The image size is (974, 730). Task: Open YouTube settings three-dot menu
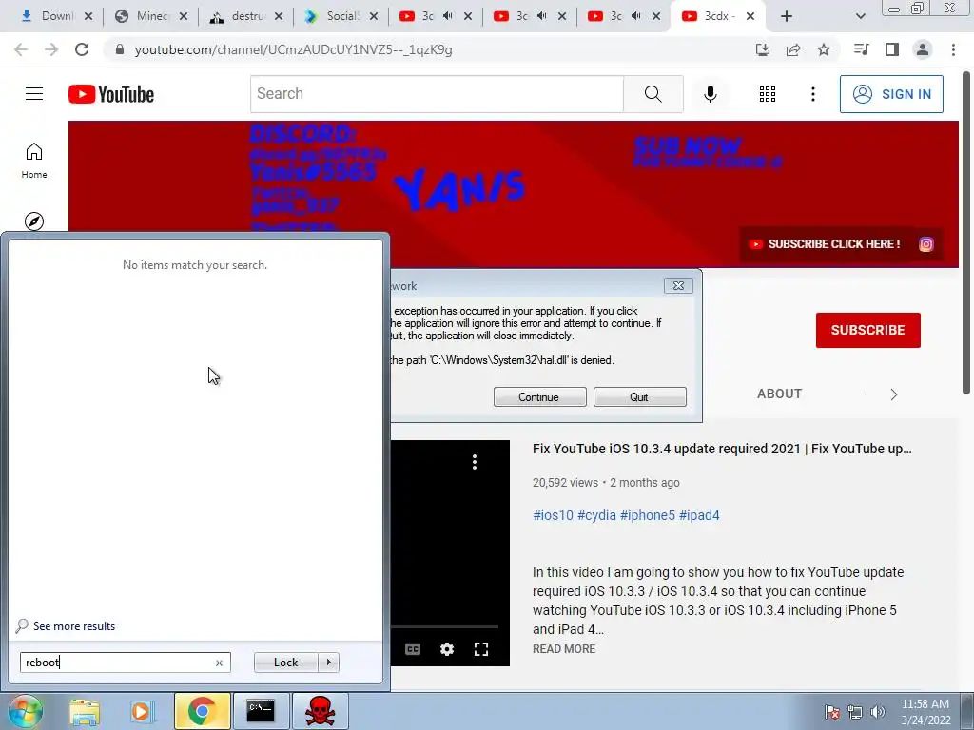(x=812, y=94)
